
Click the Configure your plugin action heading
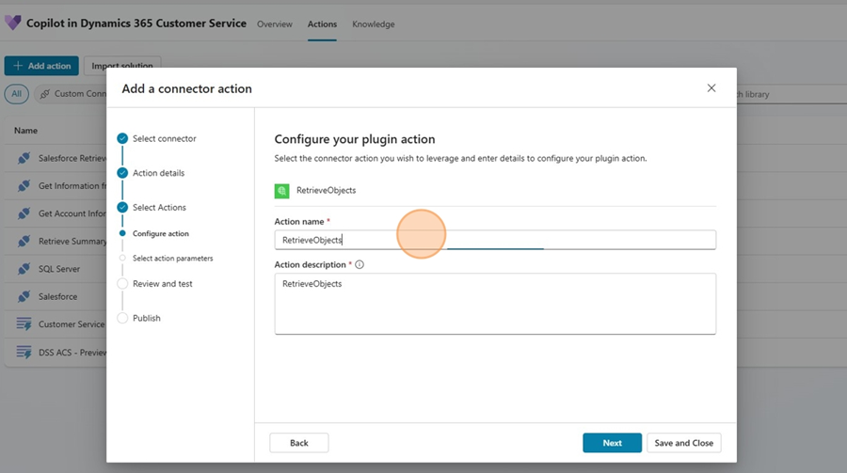pos(355,139)
